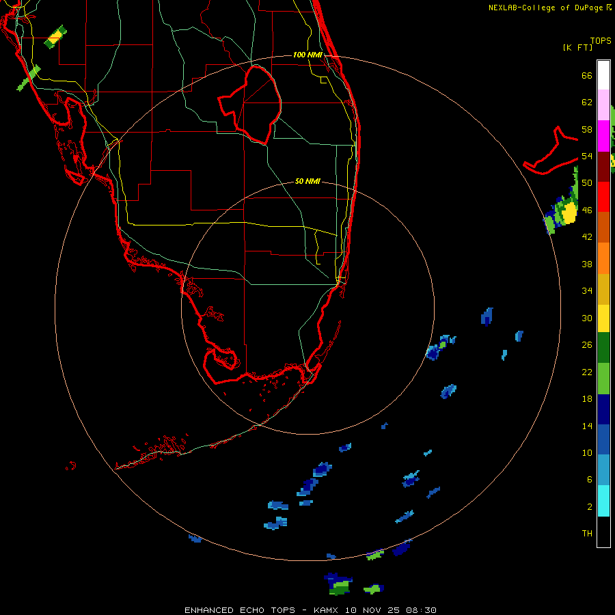
Task: Click the light green 22 kft legend swatch
Action: pos(603,379)
